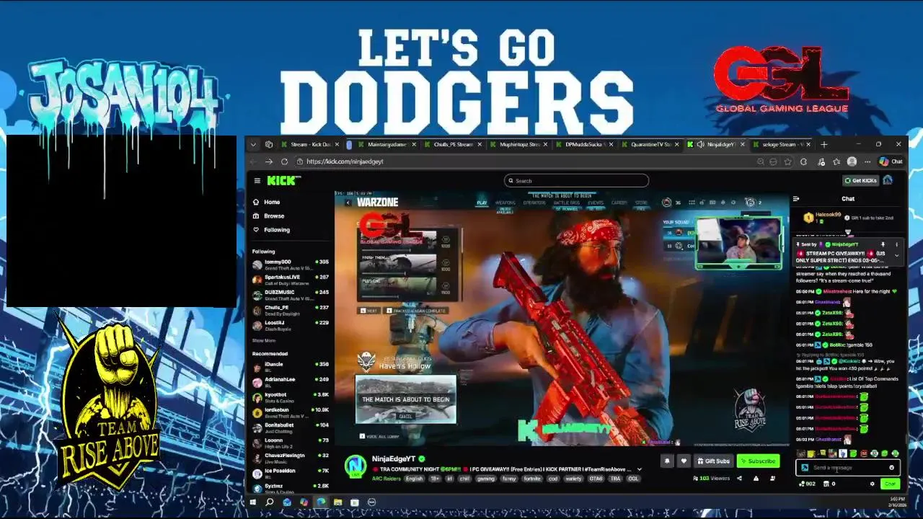The width and height of the screenshot is (923, 519).
Task: Click green Chat send button
Action: tap(890, 484)
